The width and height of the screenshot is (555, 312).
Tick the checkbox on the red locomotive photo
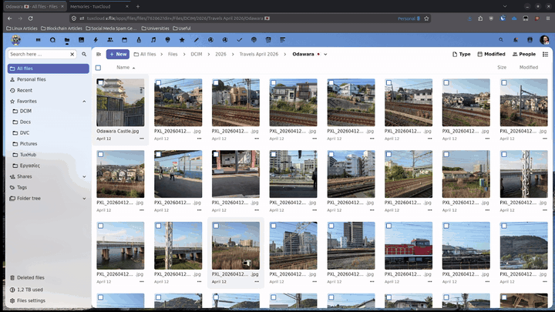pos(389,226)
